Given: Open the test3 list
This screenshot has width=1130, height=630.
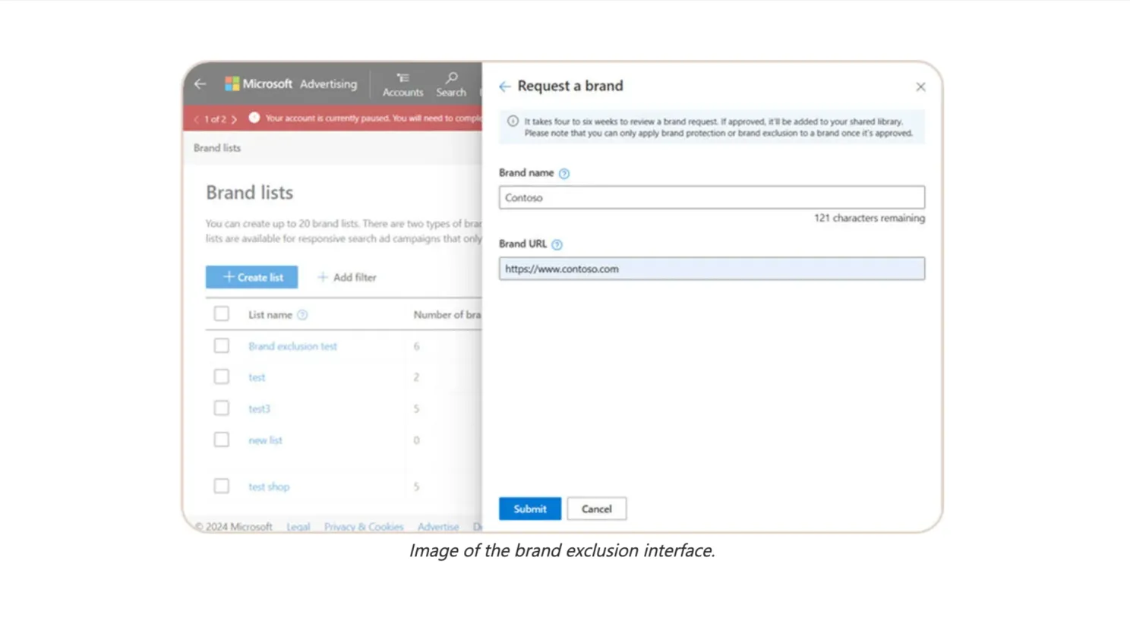Looking at the screenshot, I should point(259,409).
